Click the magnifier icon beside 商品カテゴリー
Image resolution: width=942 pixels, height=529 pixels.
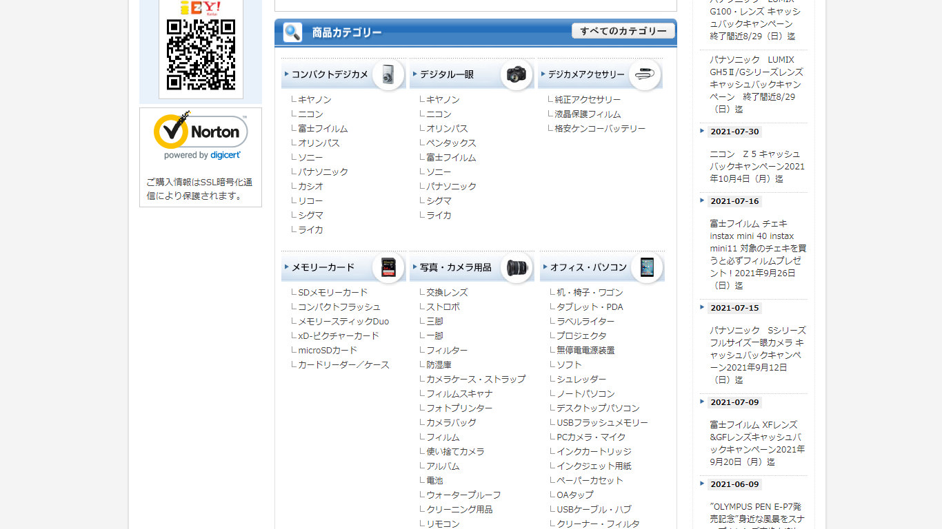[x=292, y=32]
